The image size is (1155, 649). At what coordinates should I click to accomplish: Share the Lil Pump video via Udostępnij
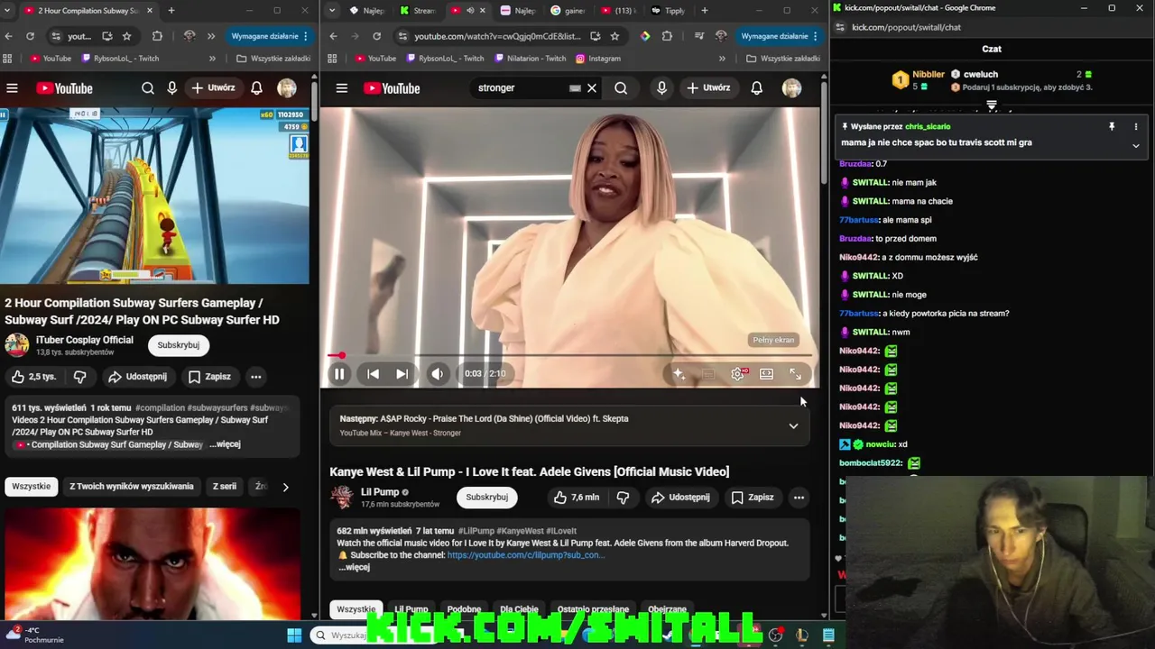pos(680,498)
